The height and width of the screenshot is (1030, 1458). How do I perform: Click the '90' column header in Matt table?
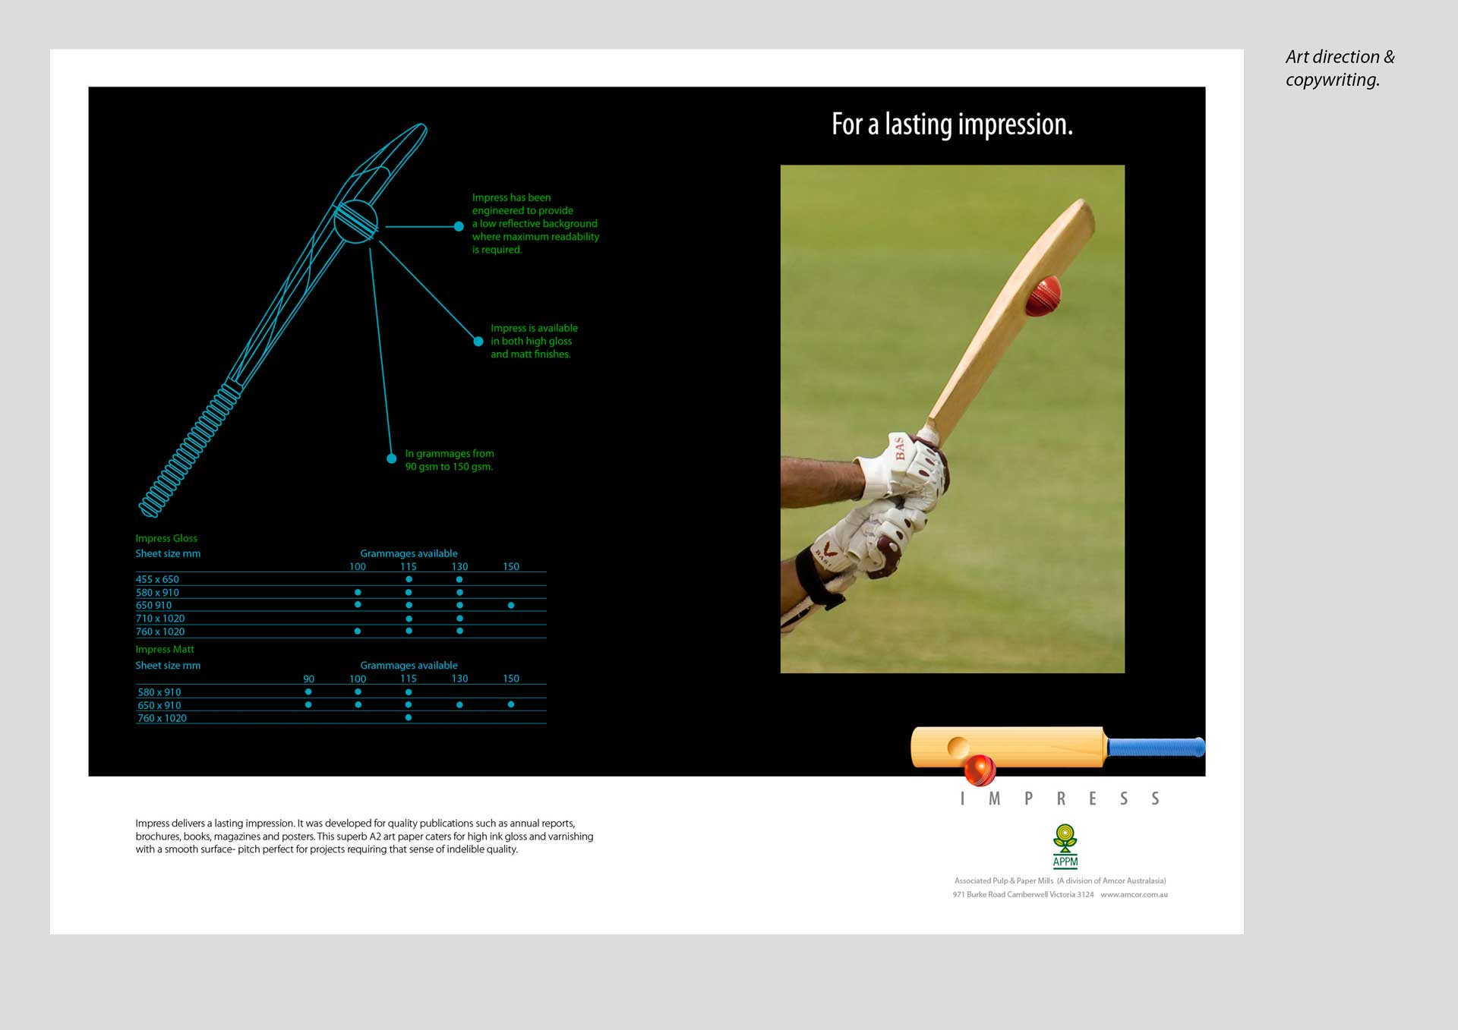click(309, 679)
